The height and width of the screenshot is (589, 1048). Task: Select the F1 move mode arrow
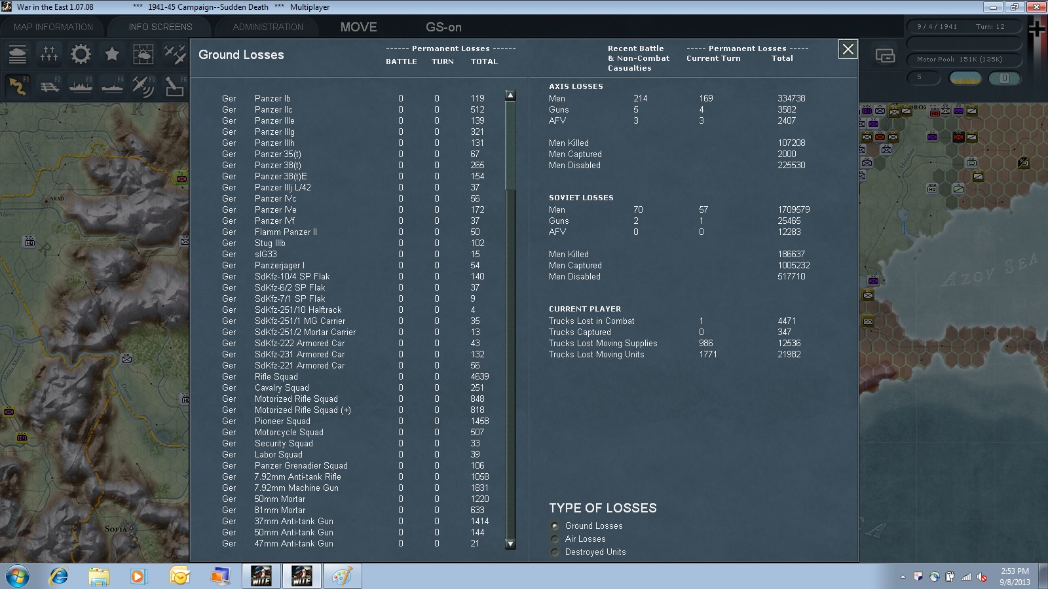pyautogui.click(x=18, y=86)
